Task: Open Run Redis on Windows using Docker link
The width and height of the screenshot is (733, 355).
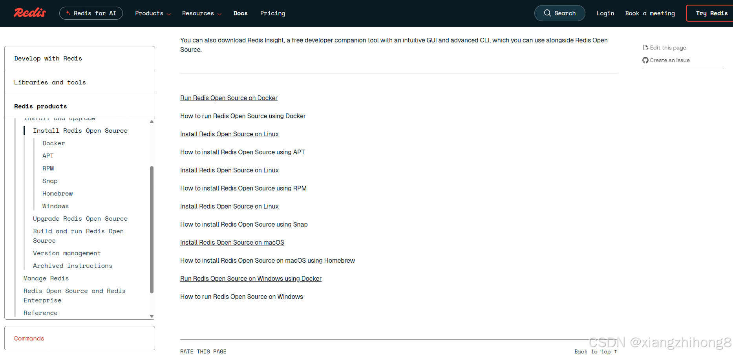Action: pyautogui.click(x=251, y=278)
